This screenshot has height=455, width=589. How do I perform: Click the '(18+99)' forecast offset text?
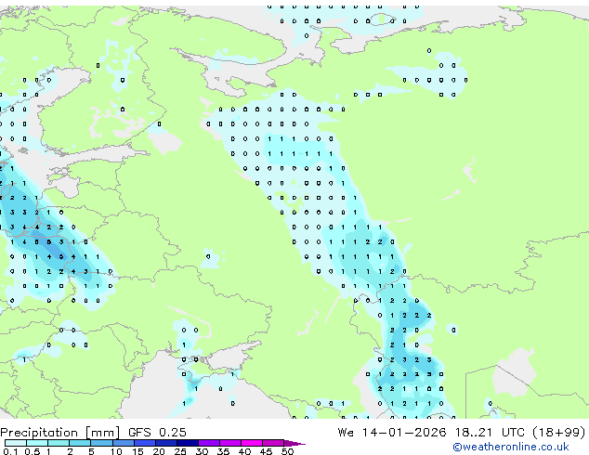559,433
